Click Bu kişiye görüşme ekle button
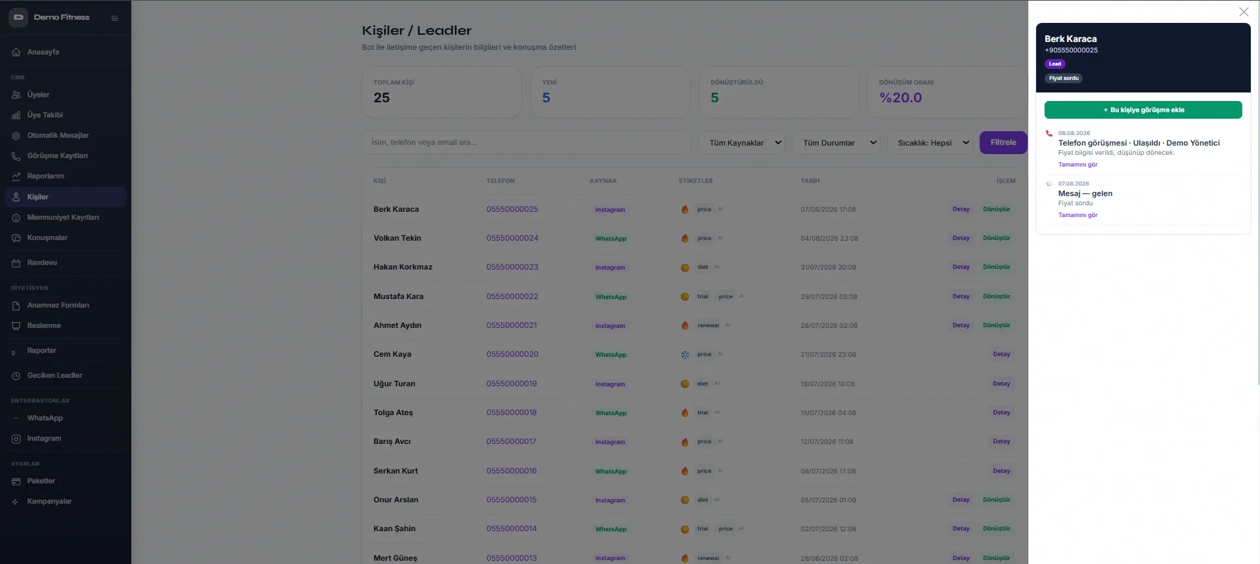This screenshot has height=564, width=1260. click(x=1143, y=110)
